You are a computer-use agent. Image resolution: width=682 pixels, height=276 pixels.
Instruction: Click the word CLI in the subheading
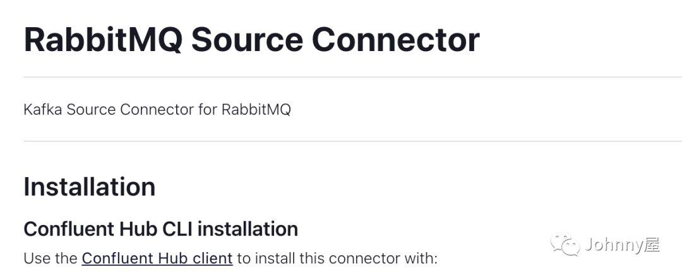pyautogui.click(x=175, y=229)
